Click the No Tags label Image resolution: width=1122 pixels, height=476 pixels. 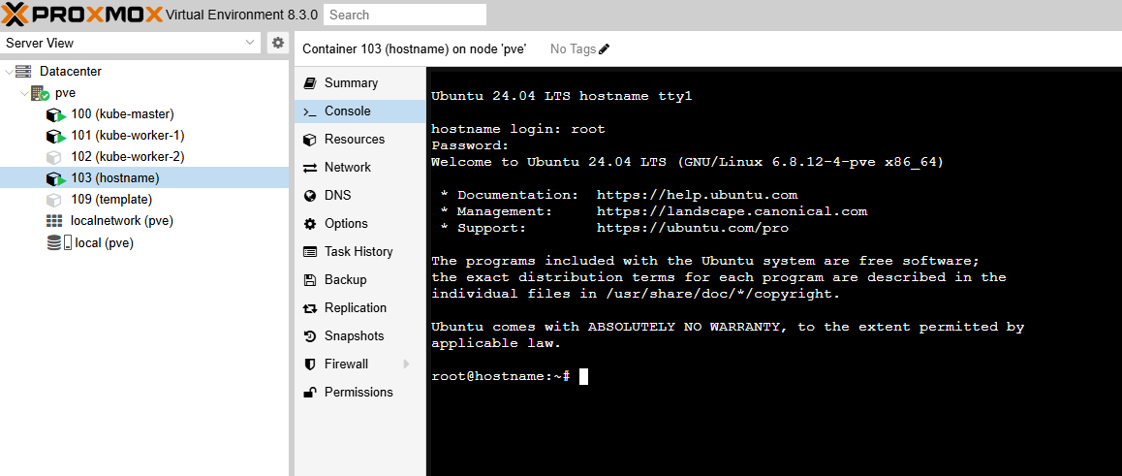[574, 48]
